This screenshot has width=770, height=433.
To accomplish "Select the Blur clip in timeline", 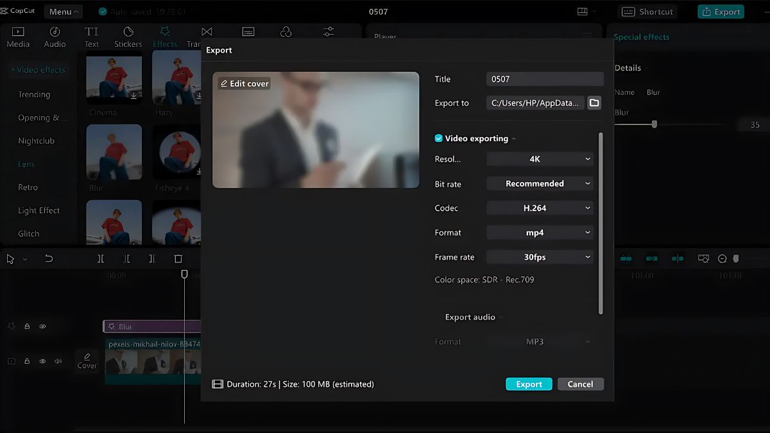I will (152, 327).
